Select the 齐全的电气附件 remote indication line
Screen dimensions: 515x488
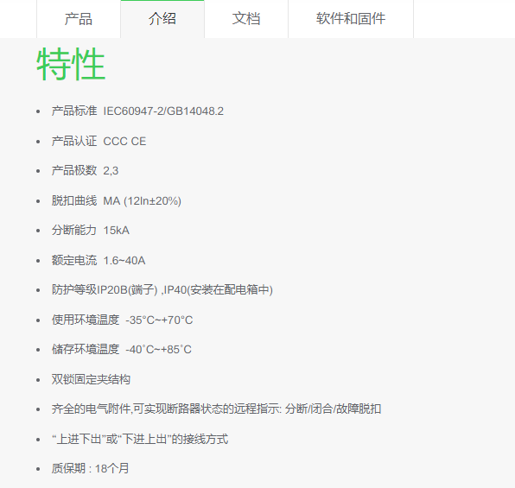216,409
